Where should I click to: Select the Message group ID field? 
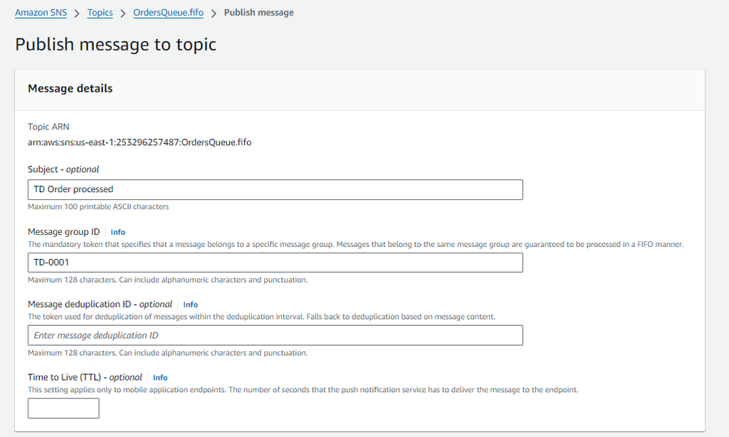coord(274,262)
